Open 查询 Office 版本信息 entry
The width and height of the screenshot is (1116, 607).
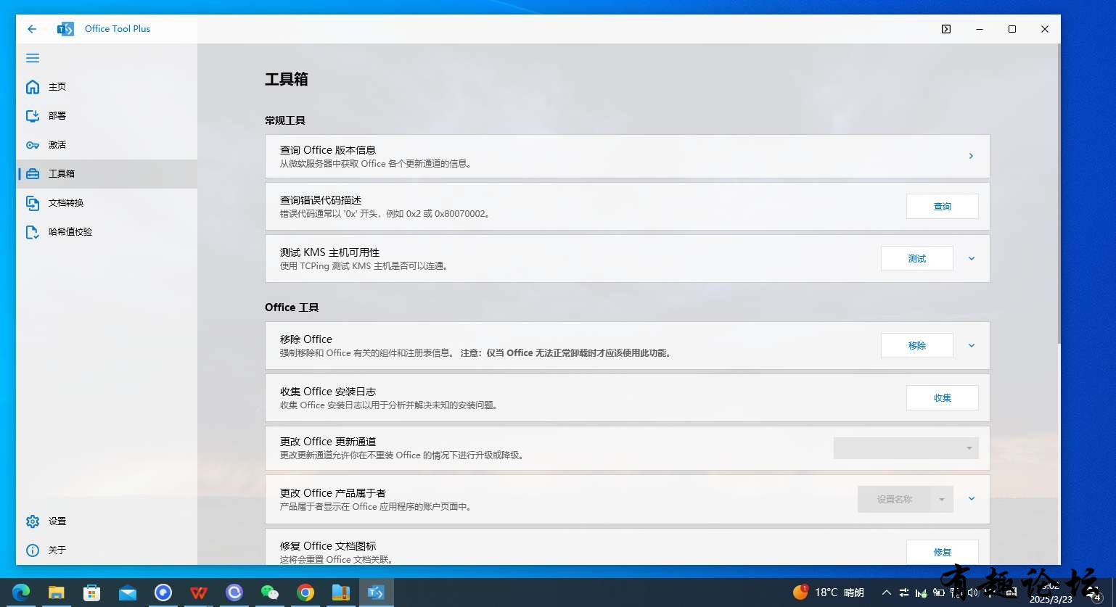click(x=628, y=156)
